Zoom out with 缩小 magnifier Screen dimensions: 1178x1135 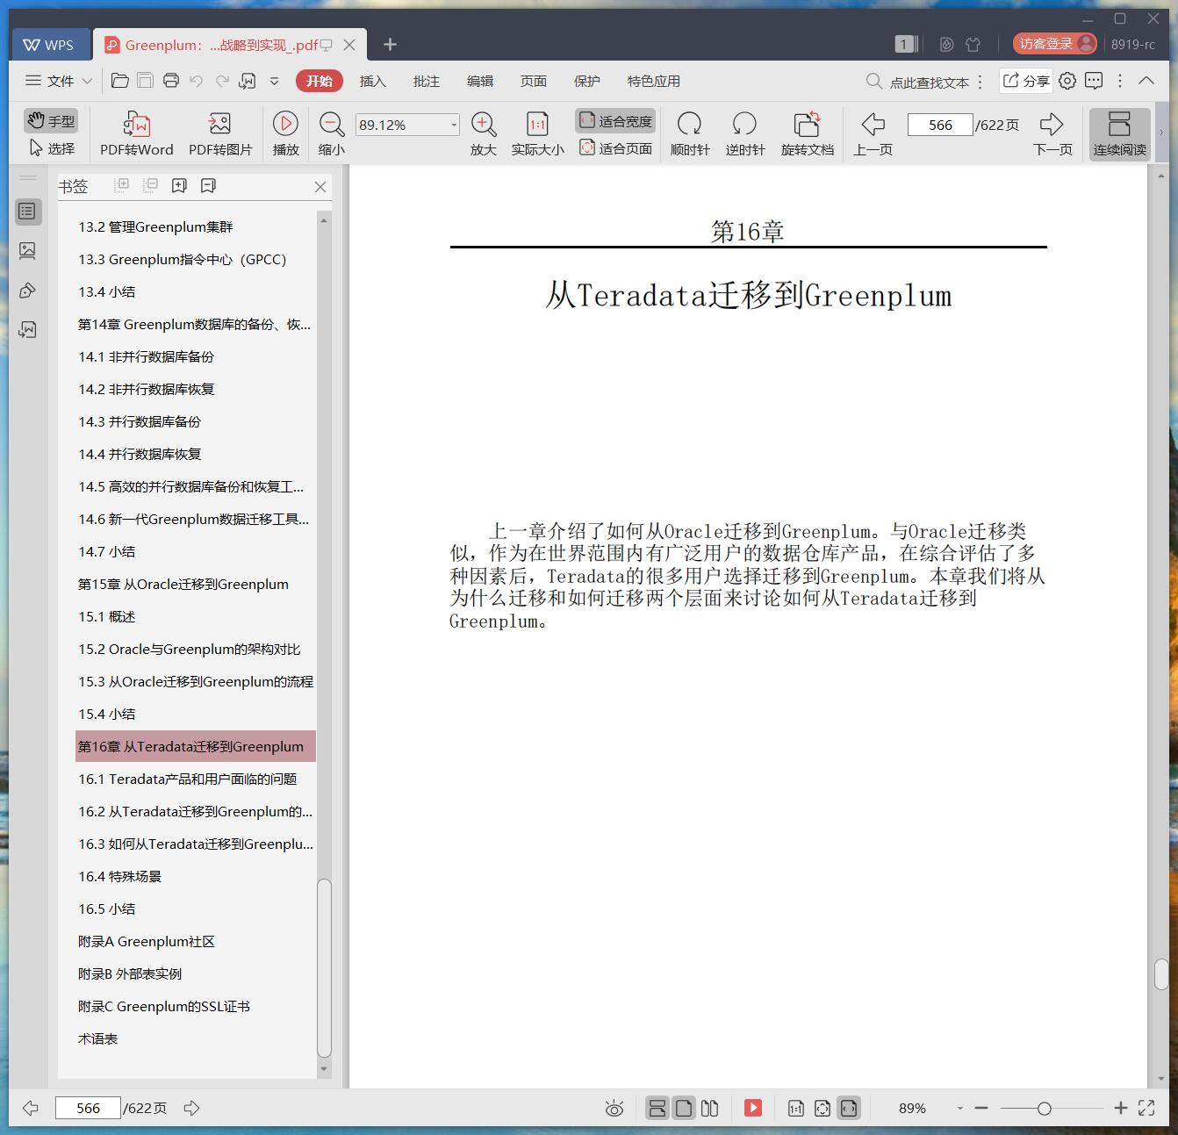click(331, 133)
